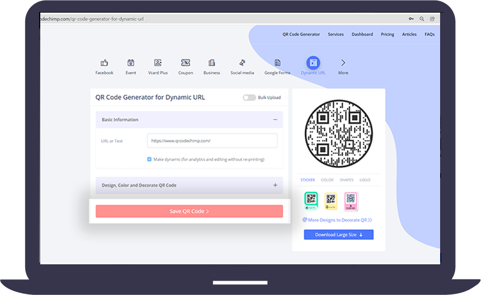Show more QR types with the More arrow
This screenshot has width=481, height=295.
tap(343, 63)
